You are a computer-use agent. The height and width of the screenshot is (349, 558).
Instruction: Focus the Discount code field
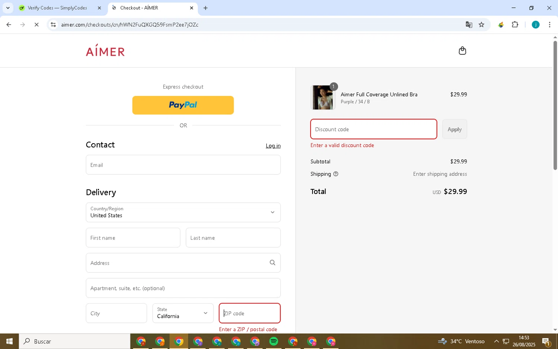[373, 129]
